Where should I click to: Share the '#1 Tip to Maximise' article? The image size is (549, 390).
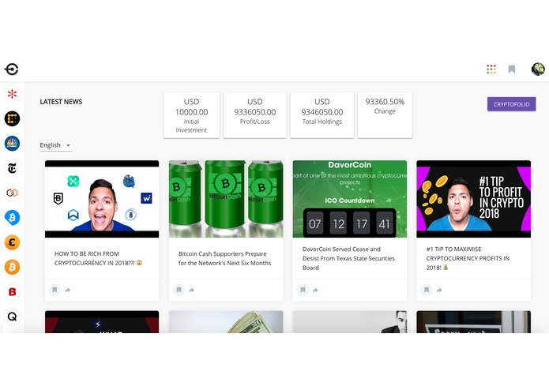point(439,290)
